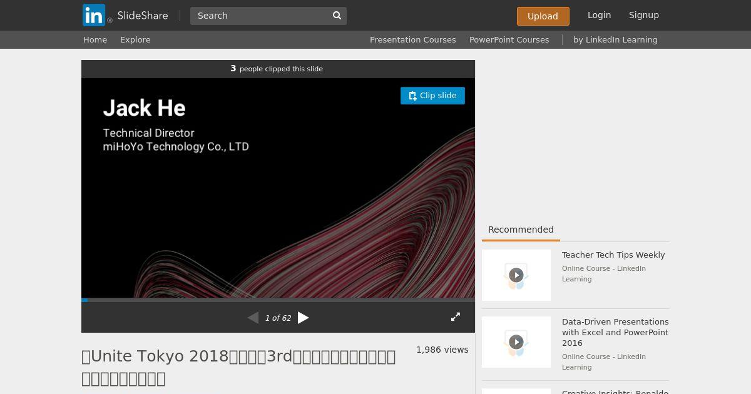
Task: Go to the Home menu item
Action: point(95,39)
